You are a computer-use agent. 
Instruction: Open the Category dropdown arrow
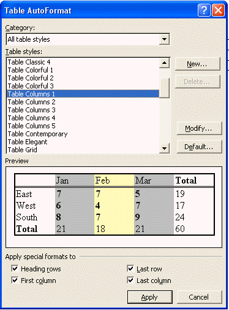point(164,39)
